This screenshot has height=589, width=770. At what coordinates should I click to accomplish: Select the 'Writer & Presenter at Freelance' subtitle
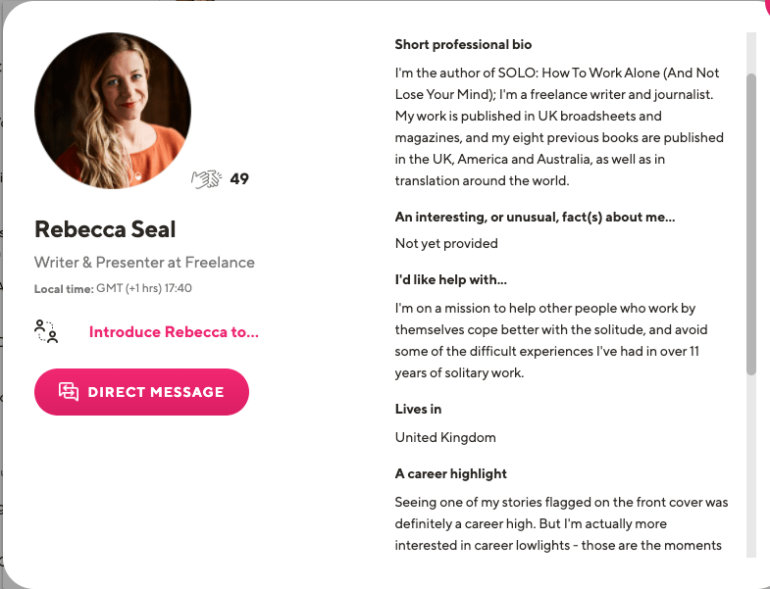coord(144,262)
